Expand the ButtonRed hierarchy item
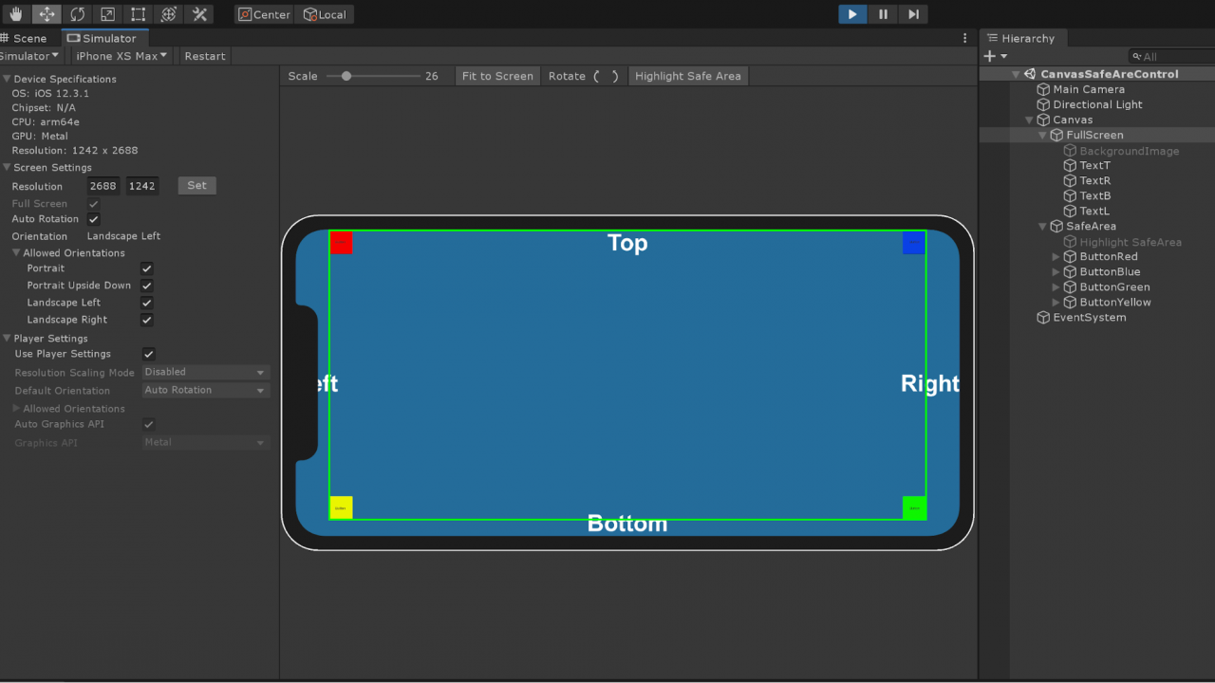The height and width of the screenshot is (683, 1215). pos(1056,257)
